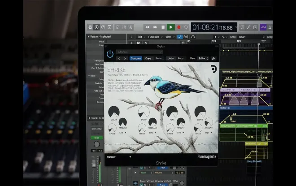Open the SINE waveform dropdown under Feedback
Viewport: 296px width, 186px height.
[152, 133]
